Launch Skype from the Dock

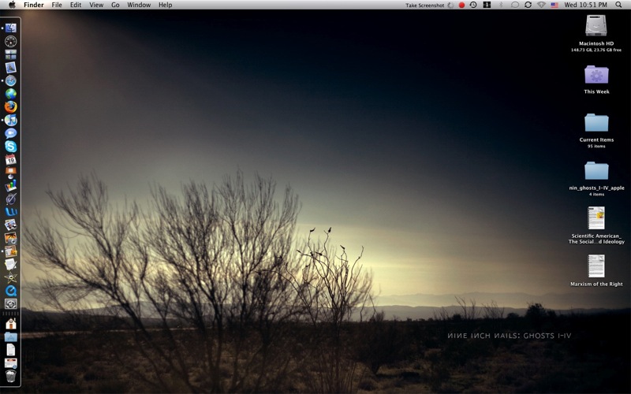click(11, 146)
